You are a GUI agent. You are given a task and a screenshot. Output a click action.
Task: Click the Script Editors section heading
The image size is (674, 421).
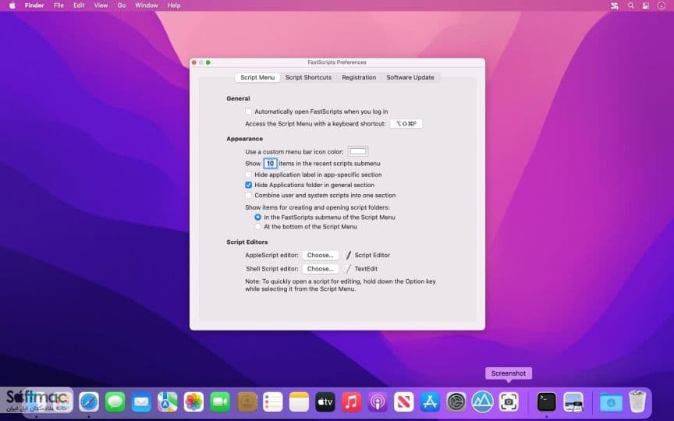(247, 242)
